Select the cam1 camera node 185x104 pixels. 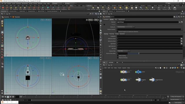(x=138, y=72)
